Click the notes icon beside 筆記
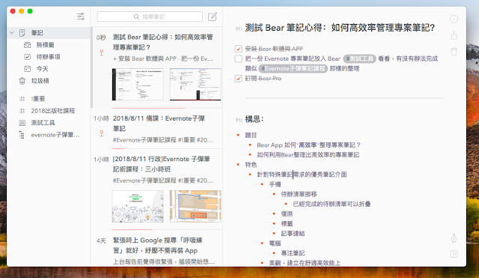 (22, 33)
